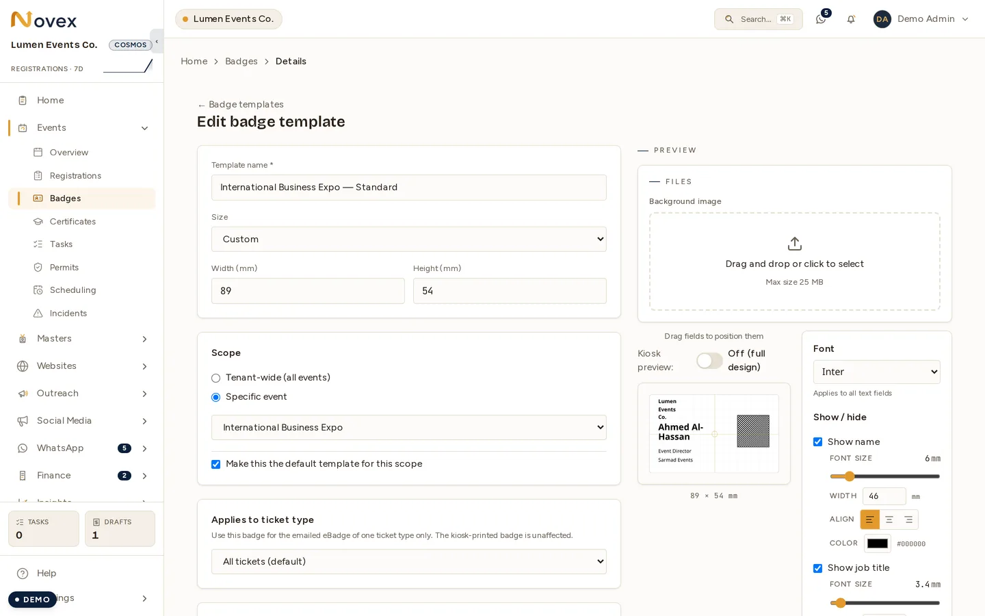Image resolution: width=985 pixels, height=616 pixels.
Task: Open the International Business Expo event dropdown
Action: tap(408, 427)
